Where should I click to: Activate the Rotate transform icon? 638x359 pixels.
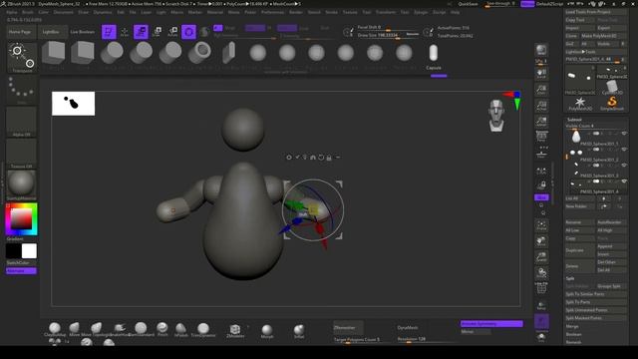172,32
